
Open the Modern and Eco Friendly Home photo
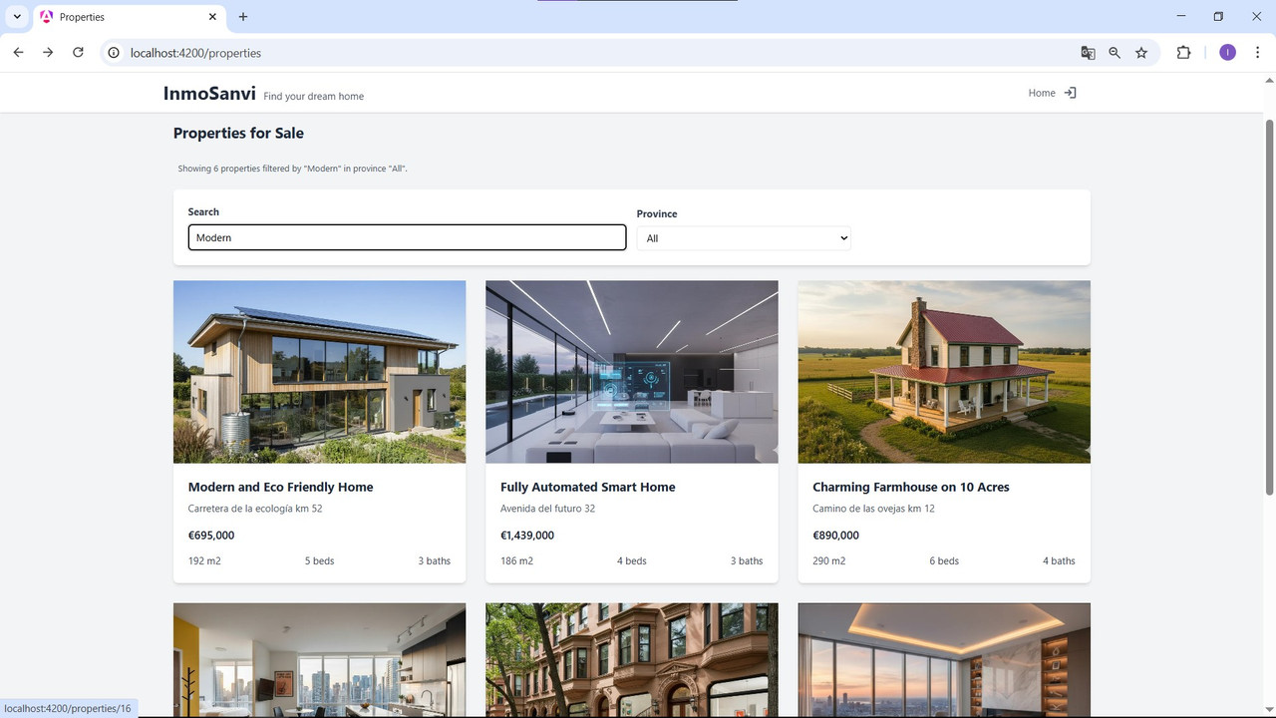point(319,372)
